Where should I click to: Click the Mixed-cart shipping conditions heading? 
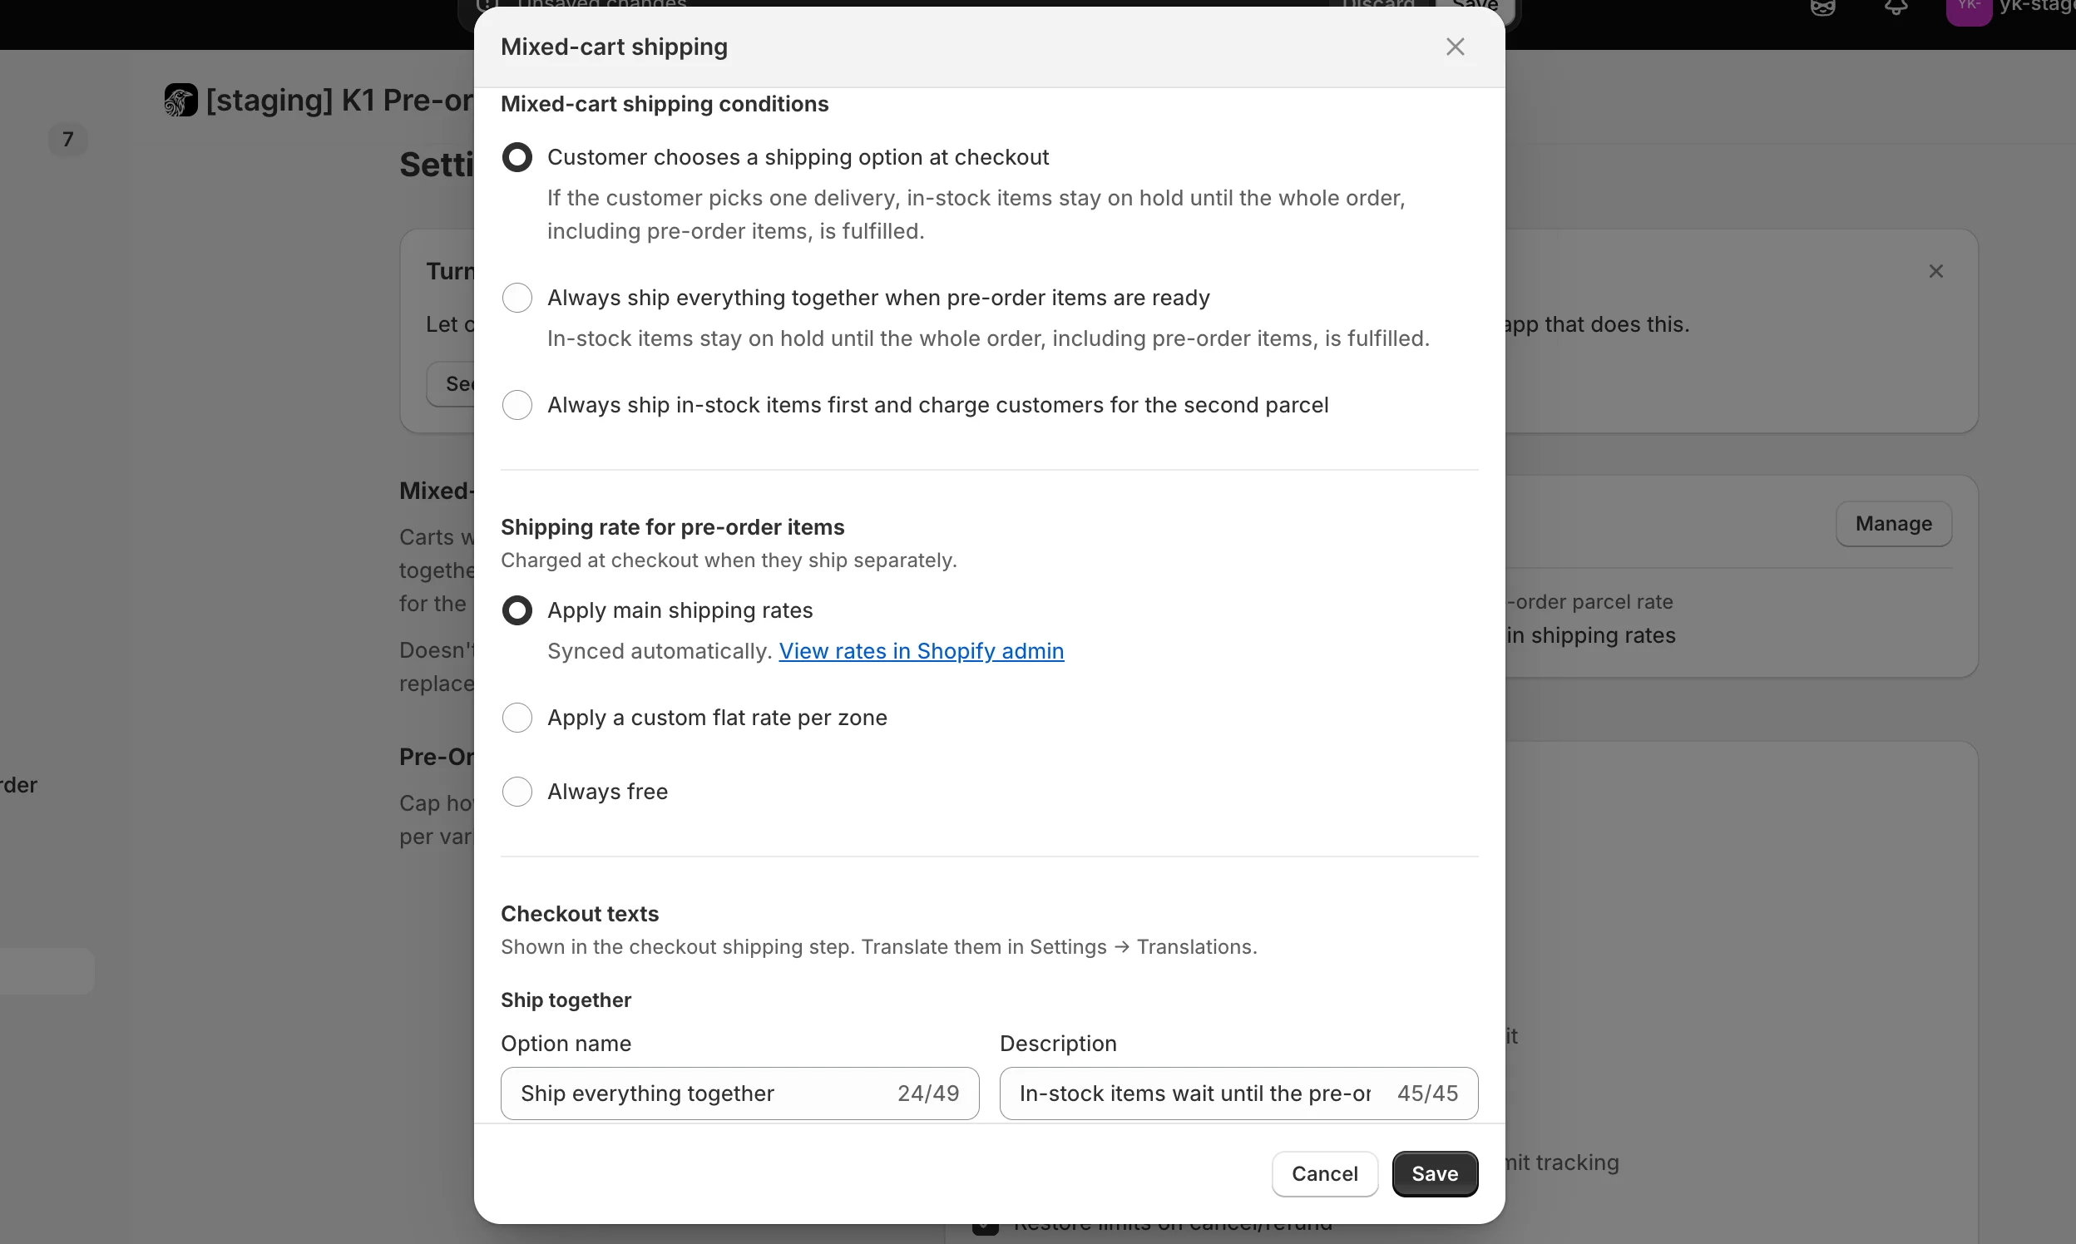[664, 104]
